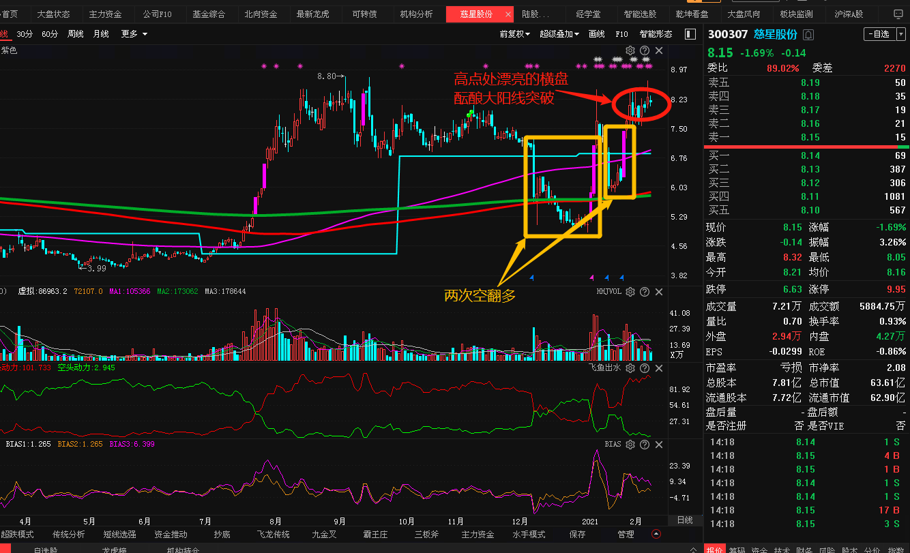Set price alert bell for 慈星股份

809,34
